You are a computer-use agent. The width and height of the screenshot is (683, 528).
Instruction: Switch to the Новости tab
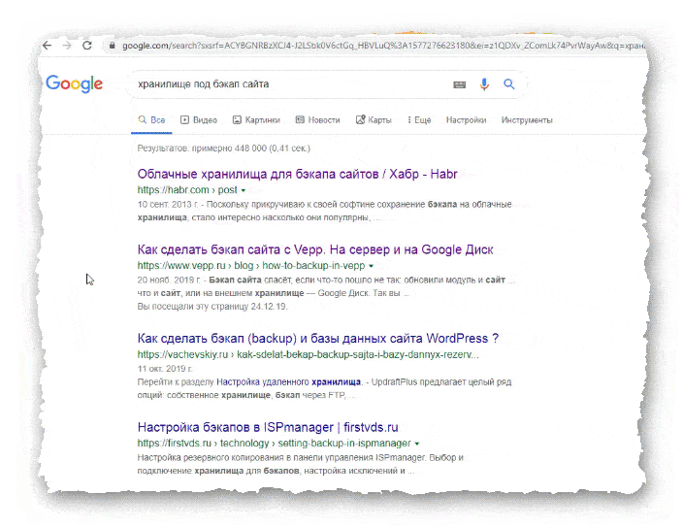click(317, 119)
